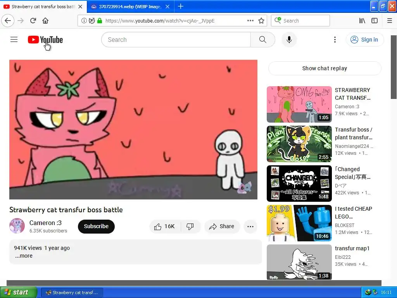Click the URL address bar
This screenshot has height=298, width=397.
pos(172,21)
